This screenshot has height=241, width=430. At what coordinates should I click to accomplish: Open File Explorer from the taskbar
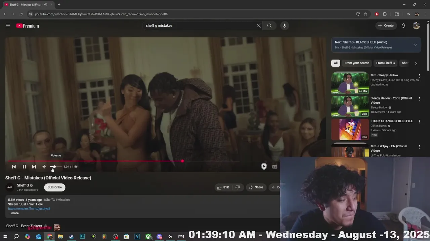click(60, 237)
